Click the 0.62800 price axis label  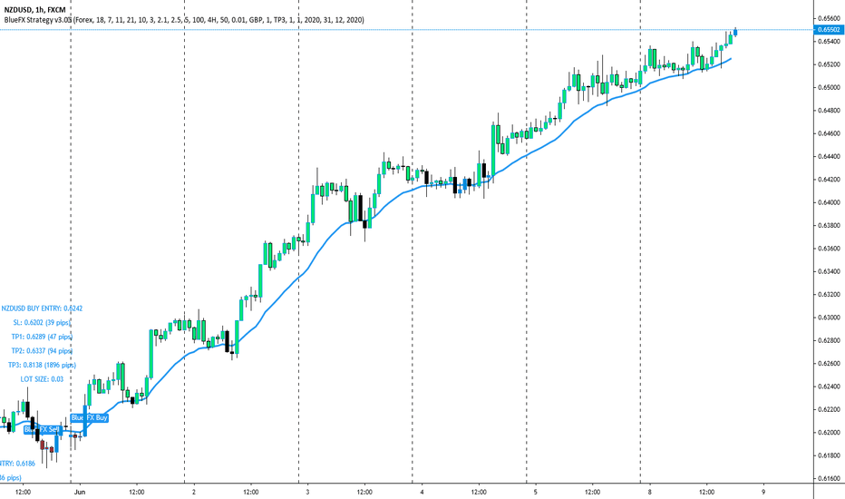[829, 340]
